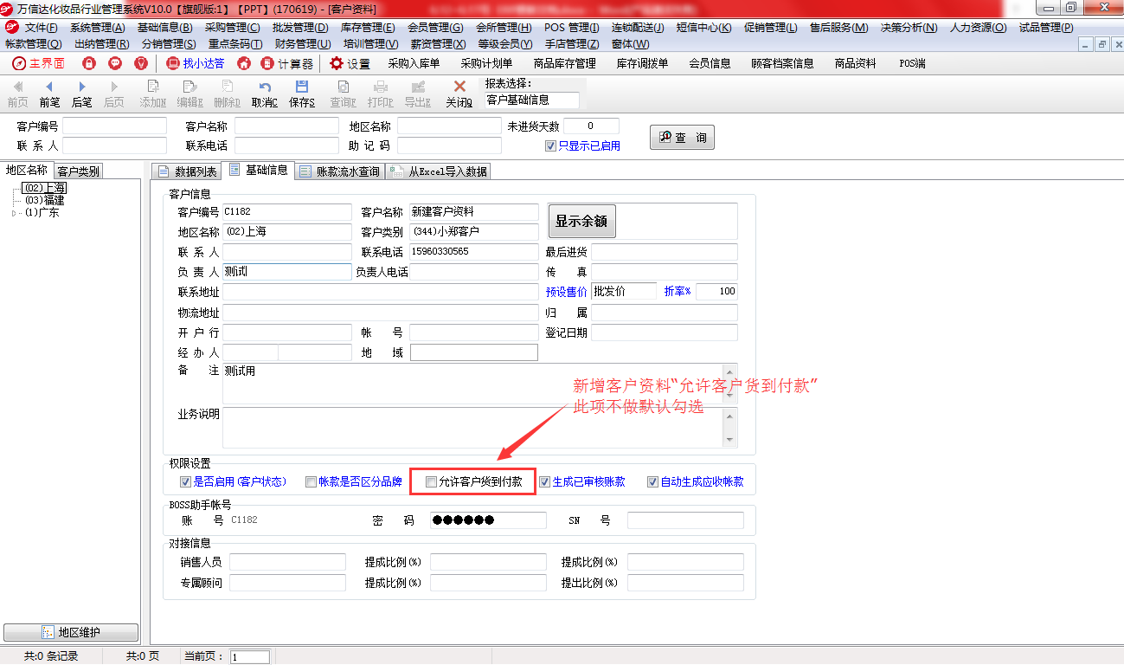This screenshot has width=1124, height=665.
Task: Open 报表选择 客户基础信息 selector
Action: pyautogui.click(x=531, y=100)
